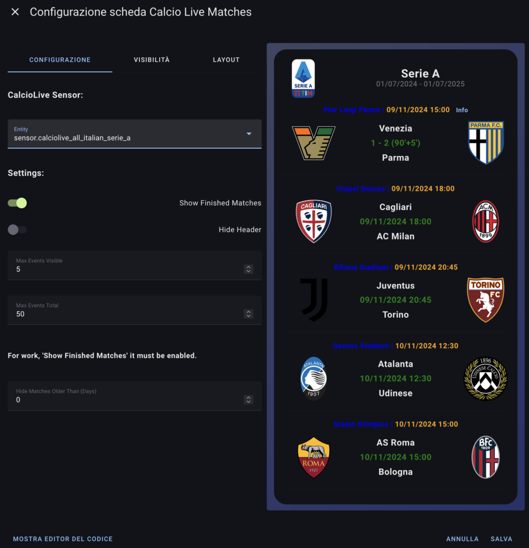This screenshot has height=548, width=529.
Task: Disable the Show Finished Matches toggle
Action: [x=17, y=203]
